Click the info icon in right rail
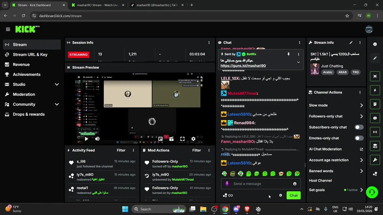 (375, 44)
